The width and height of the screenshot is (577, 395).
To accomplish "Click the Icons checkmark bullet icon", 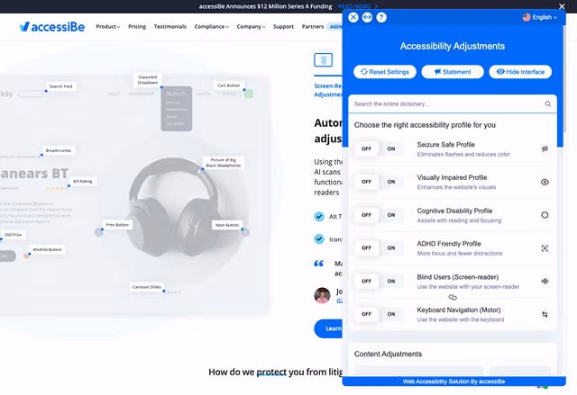I will 319,239.
